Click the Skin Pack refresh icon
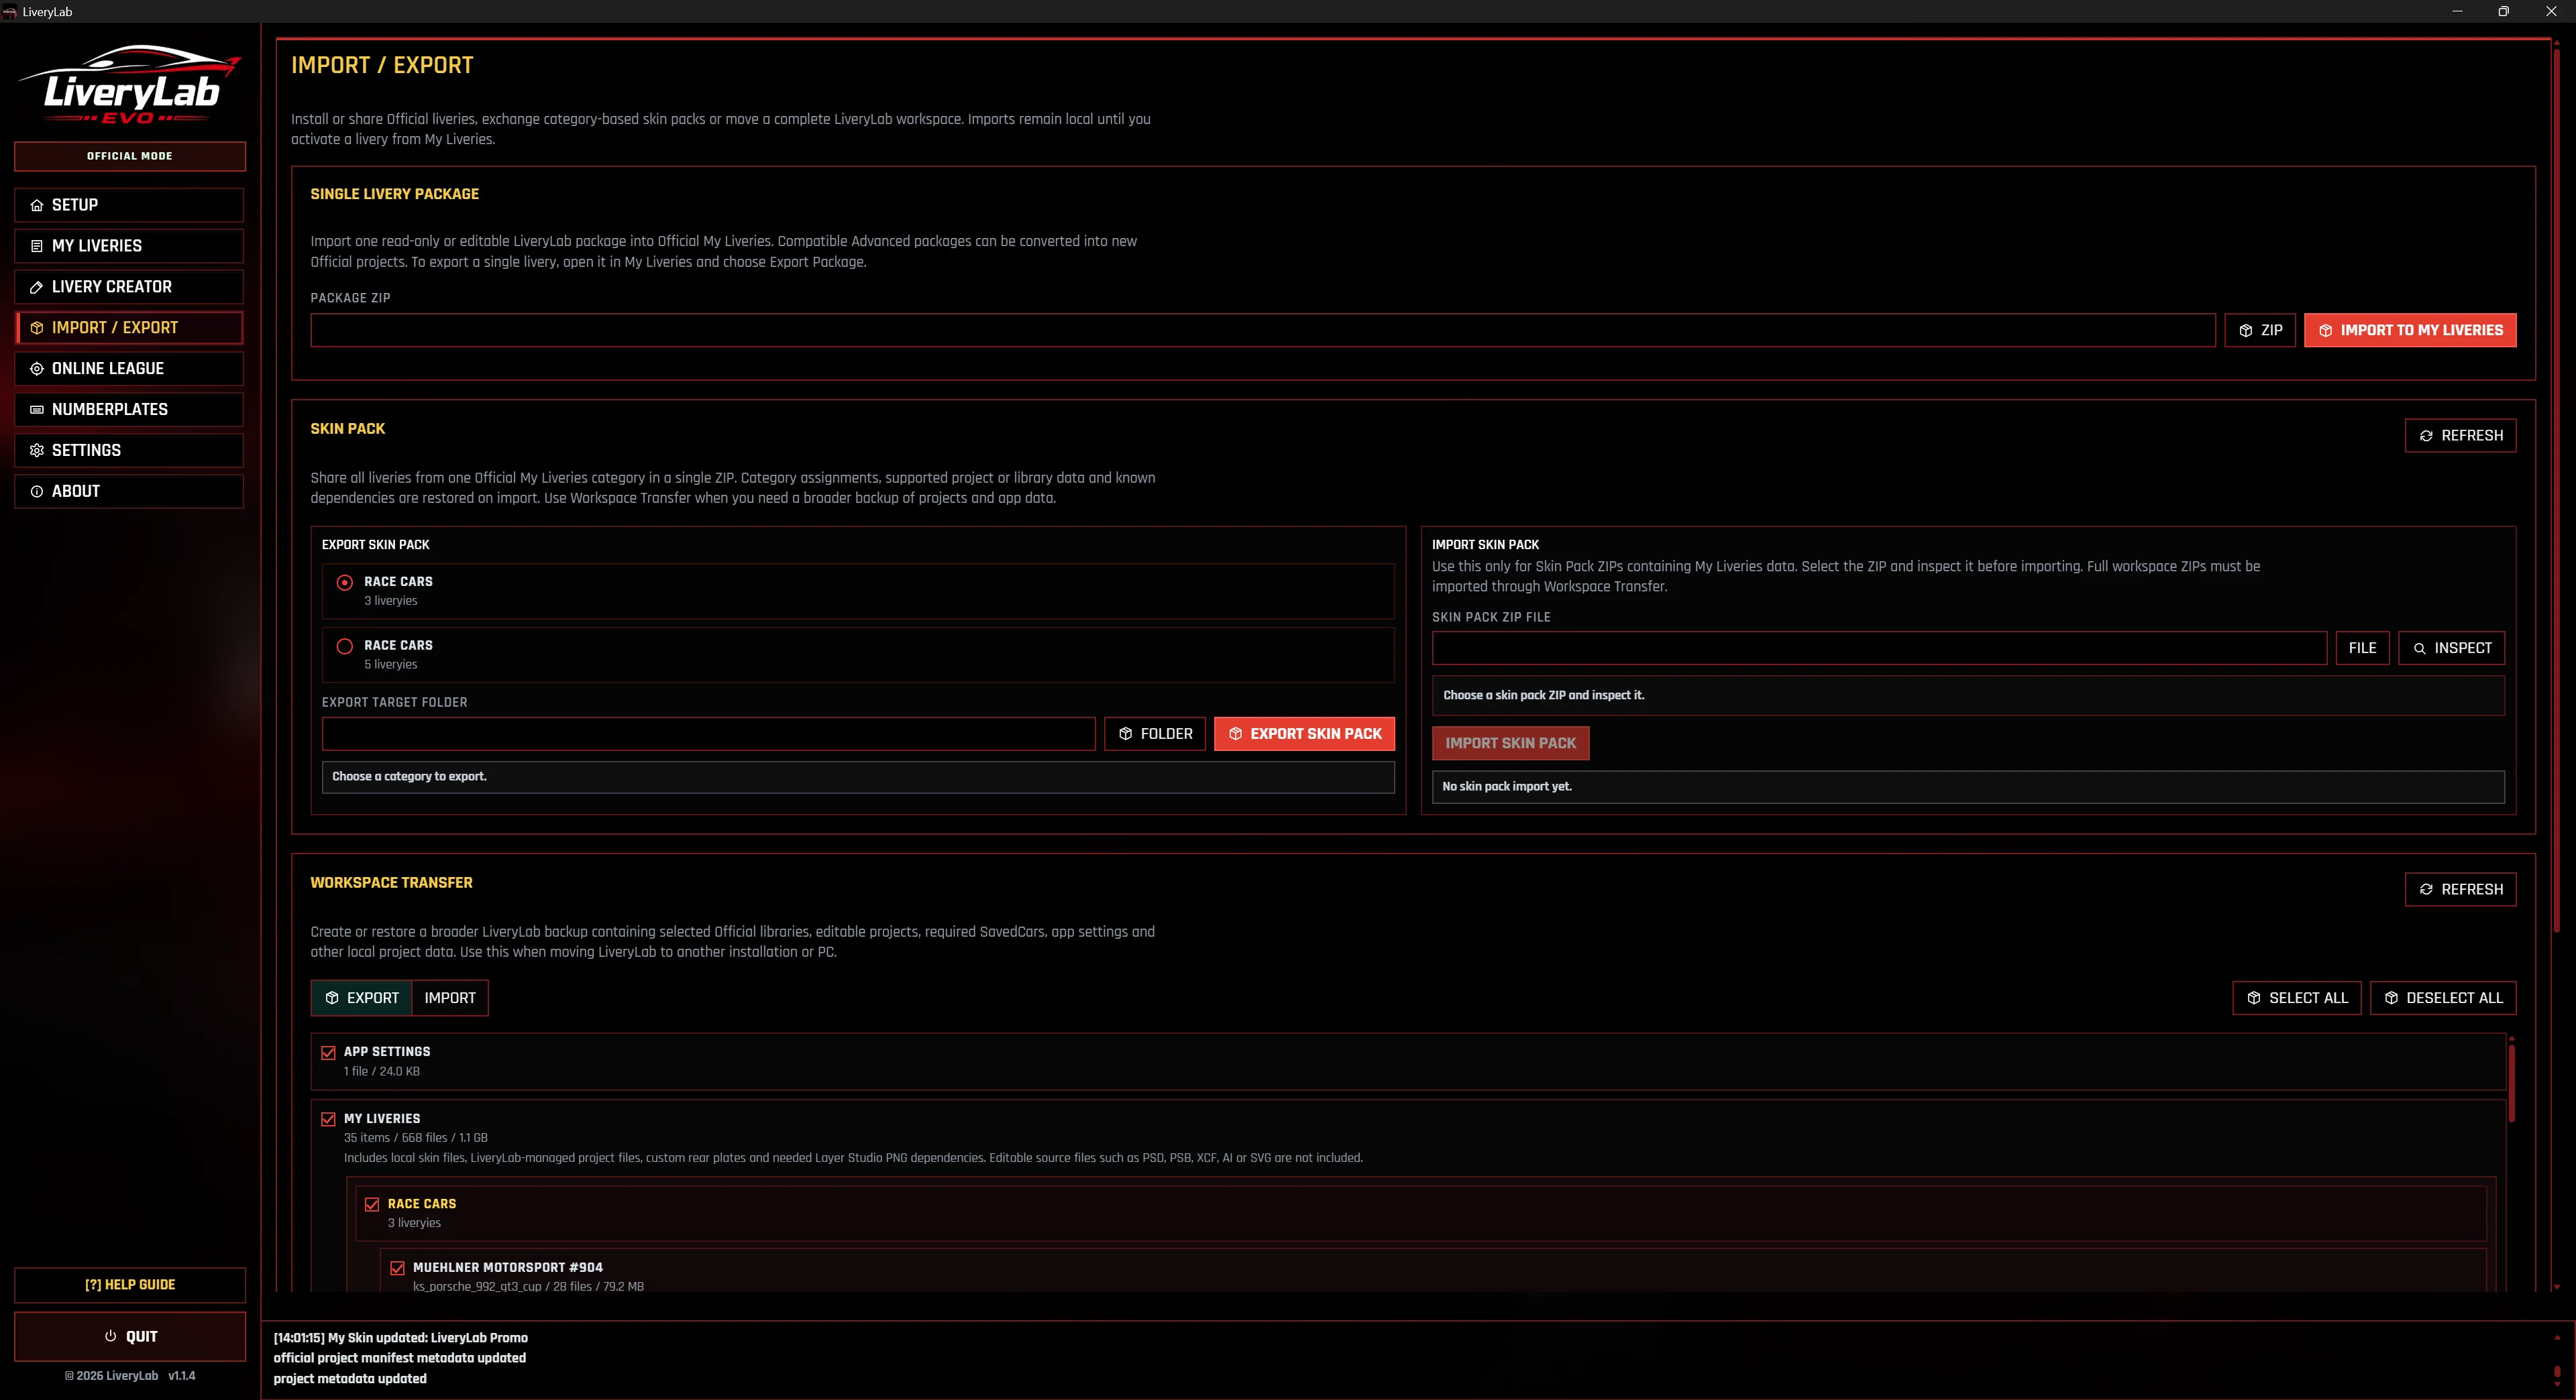 click(x=2425, y=436)
